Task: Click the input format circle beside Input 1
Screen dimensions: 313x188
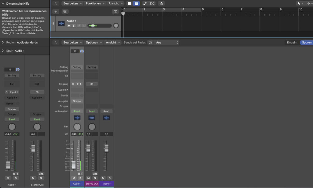Action: (7, 92)
